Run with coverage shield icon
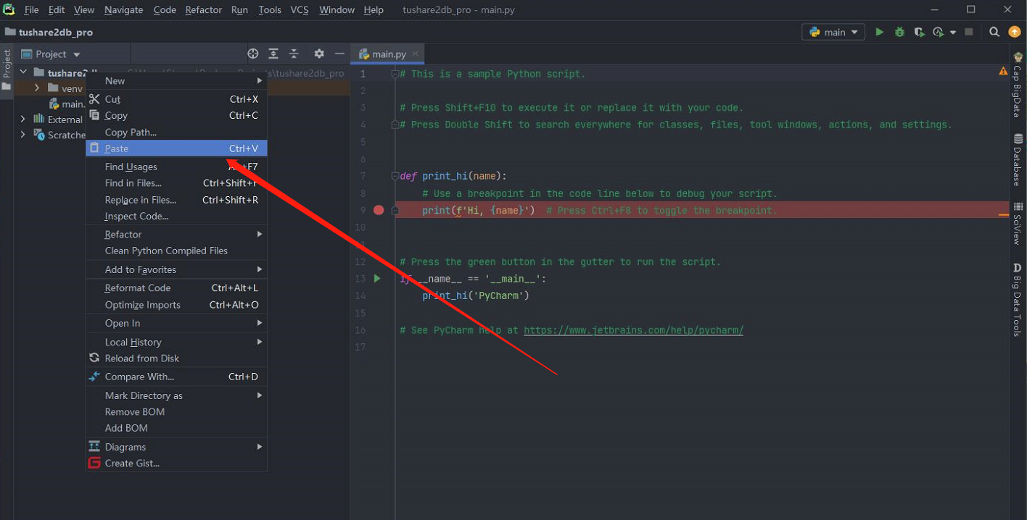The image size is (1027, 520). (919, 32)
